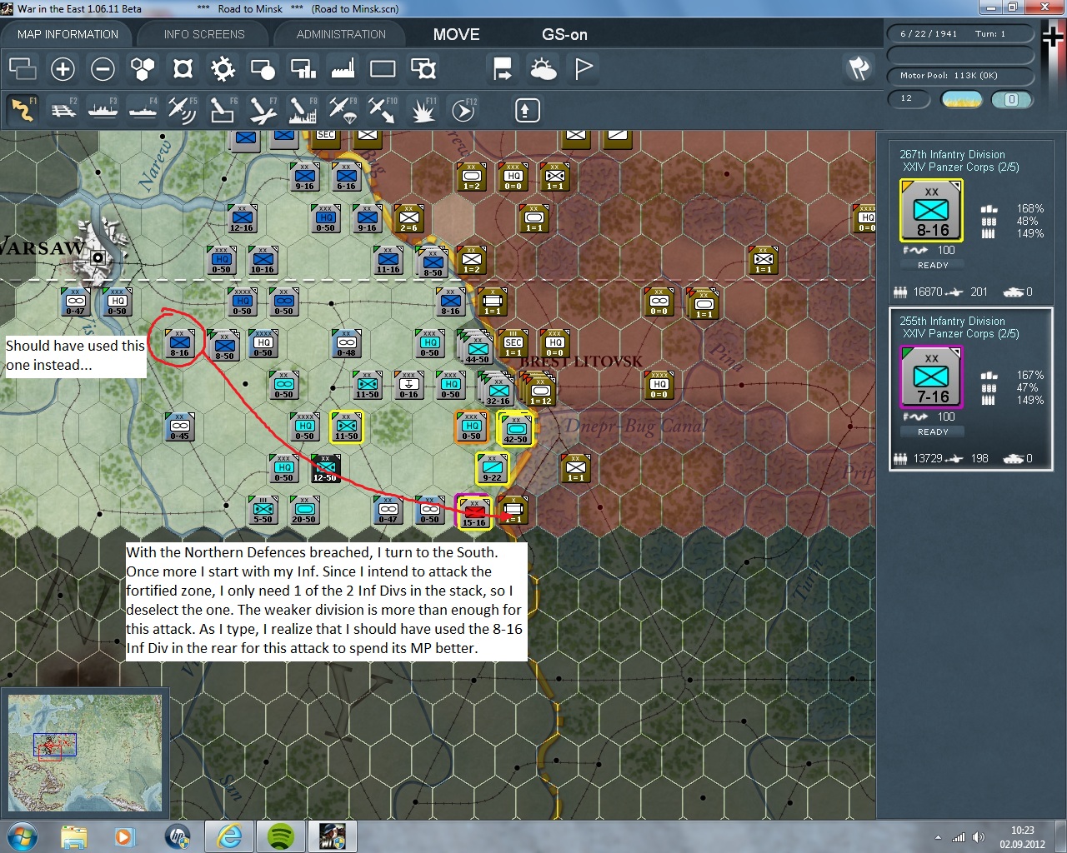Select Move mode (F1) icon
The height and width of the screenshot is (853, 1067).
point(23,110)
